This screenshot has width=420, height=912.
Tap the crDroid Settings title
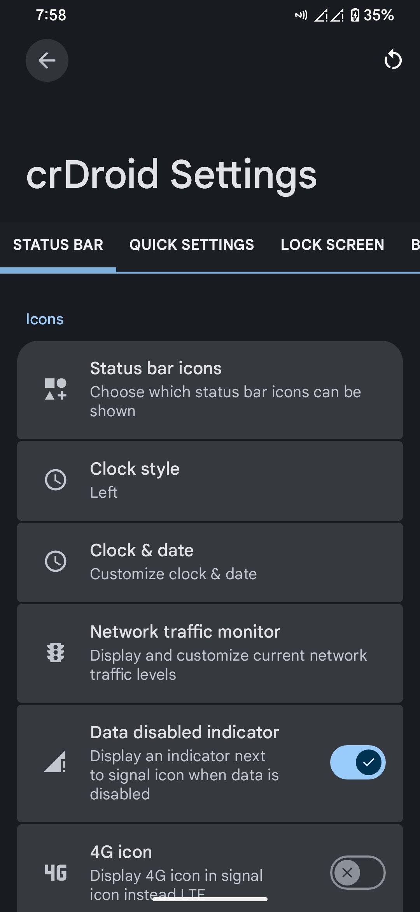point(171,174)
